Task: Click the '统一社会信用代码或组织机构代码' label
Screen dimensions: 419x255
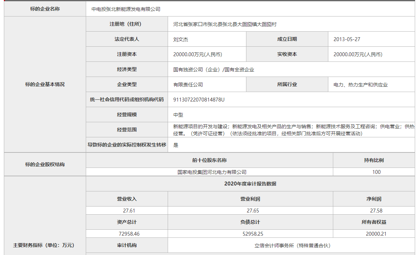Action: (x=127, y=100)
